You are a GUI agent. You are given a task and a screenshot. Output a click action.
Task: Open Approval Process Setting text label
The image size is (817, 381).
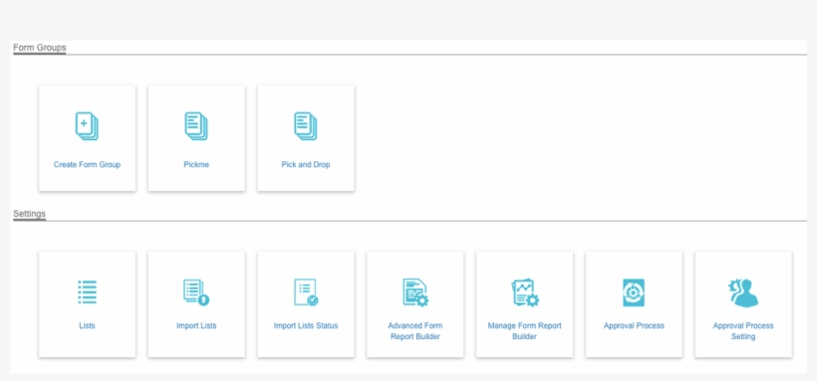pos(743,331)
